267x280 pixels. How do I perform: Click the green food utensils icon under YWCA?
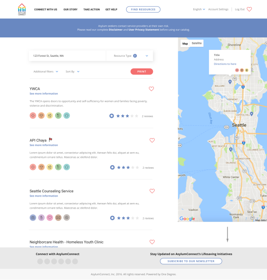click(58, 116)
